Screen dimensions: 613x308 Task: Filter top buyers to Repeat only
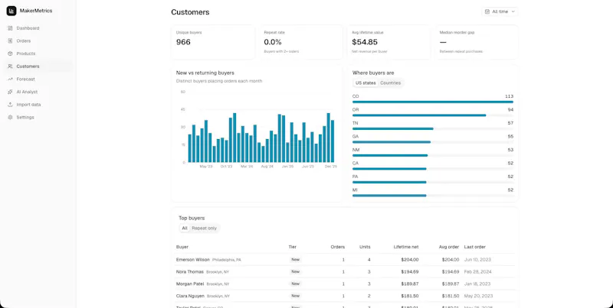[204, 228]
